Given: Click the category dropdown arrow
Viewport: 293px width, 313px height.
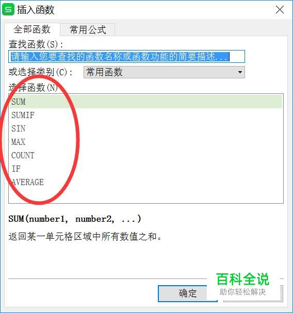Looking at the screenshot, I should click(x=240, y=72).
